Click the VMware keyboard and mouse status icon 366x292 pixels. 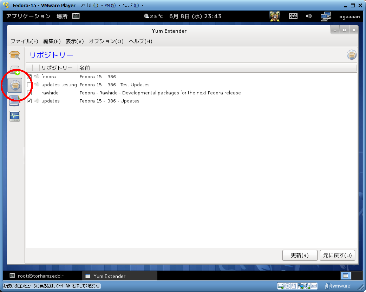[x=314, y=286]
